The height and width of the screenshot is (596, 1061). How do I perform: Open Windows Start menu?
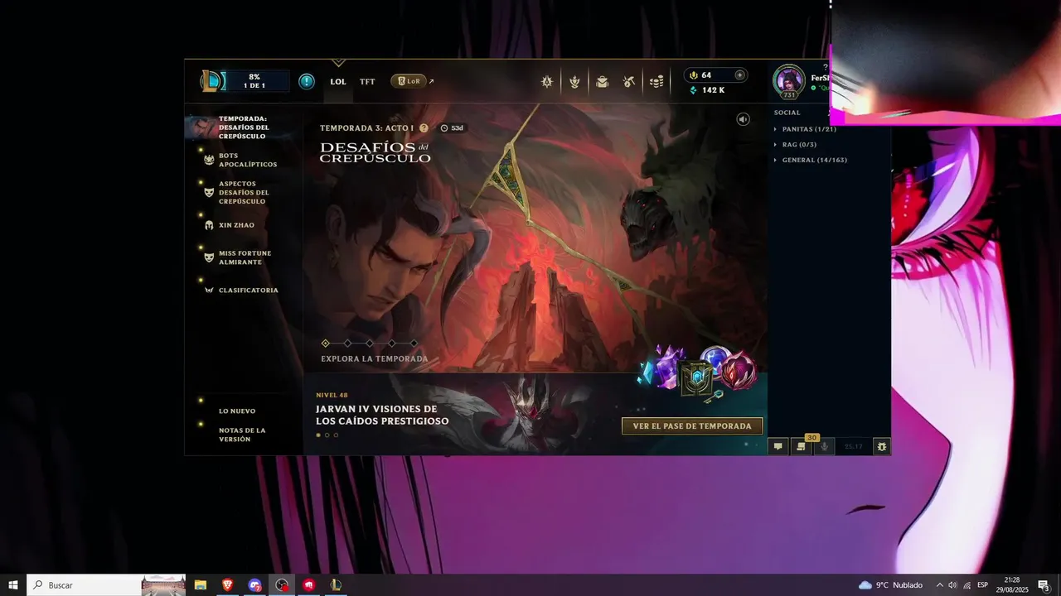point(13,584)
